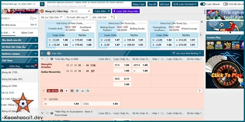Select Bóng đá (730) sport

[9, 72]
